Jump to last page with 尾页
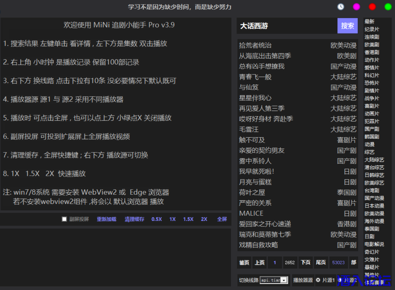The height and width of the screenshot is (290, 395). [321, 263]
